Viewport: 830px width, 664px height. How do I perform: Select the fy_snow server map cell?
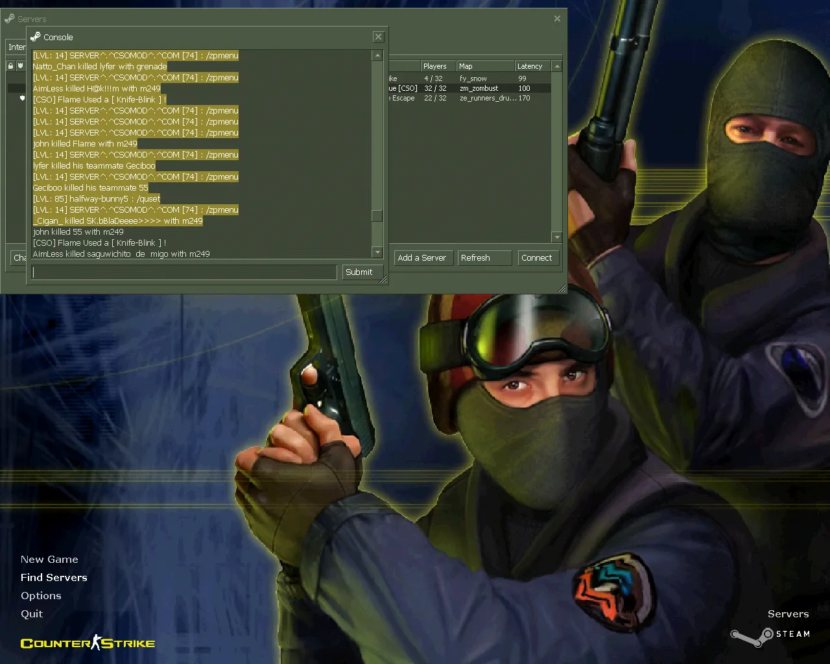coord(473,78)
